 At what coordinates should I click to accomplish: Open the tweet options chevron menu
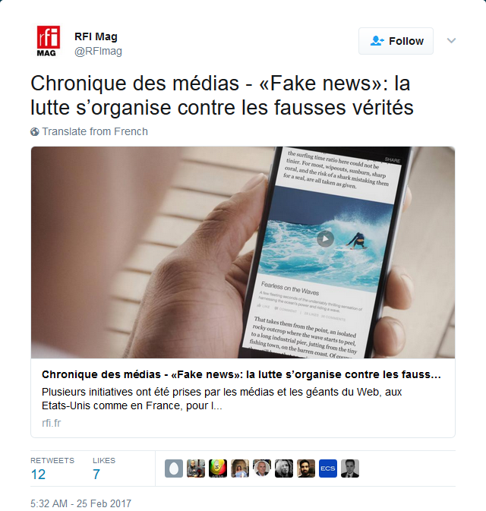pyautogui.click(x=451, y=41)
